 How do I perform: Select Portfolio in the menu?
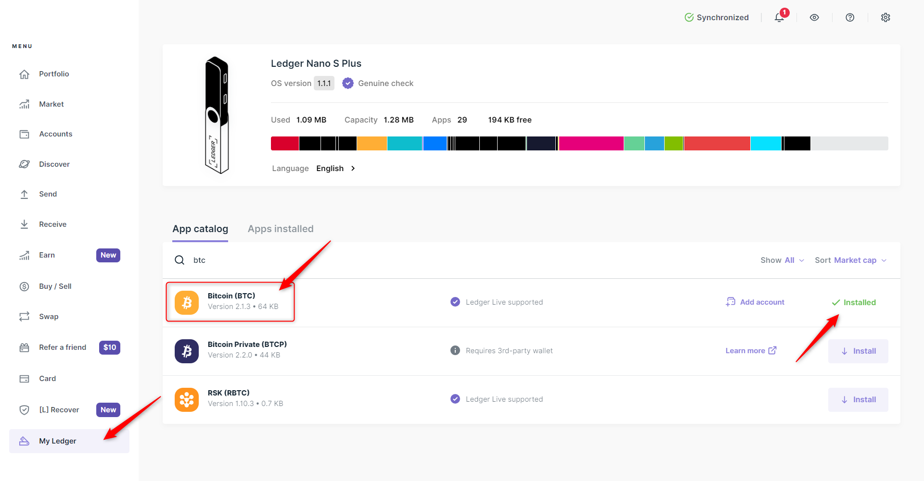[x=54, y=74]
